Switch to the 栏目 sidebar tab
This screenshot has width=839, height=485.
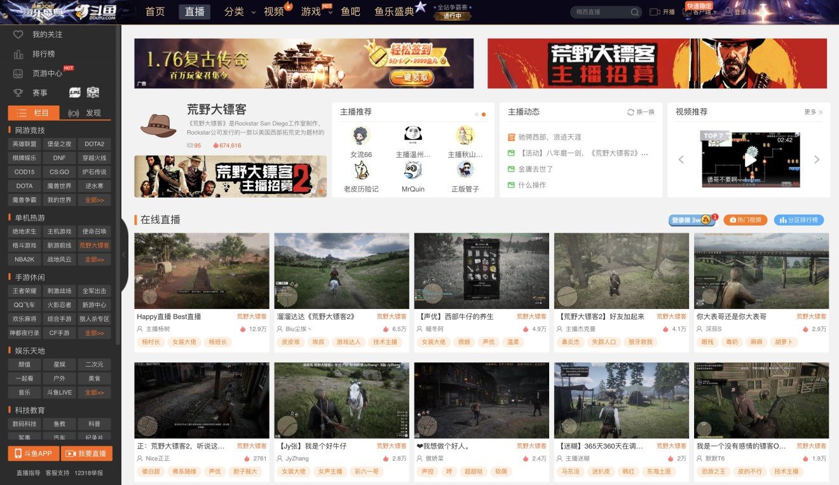(34, 113)
